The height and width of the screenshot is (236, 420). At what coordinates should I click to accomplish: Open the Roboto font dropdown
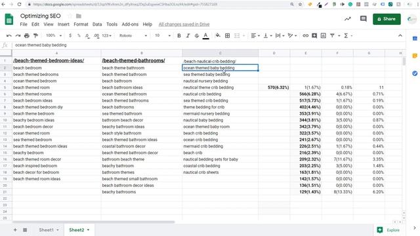[133, 35]
